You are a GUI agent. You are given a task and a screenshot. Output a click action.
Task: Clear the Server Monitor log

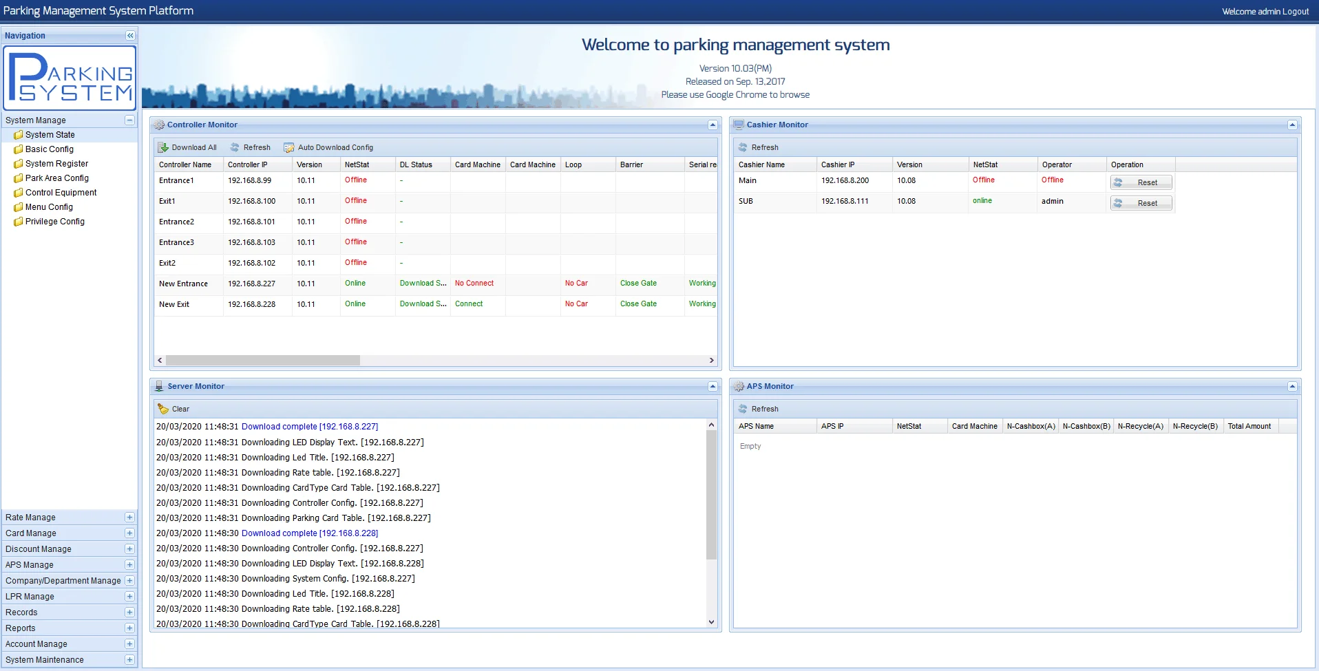[x=173, y=409]
